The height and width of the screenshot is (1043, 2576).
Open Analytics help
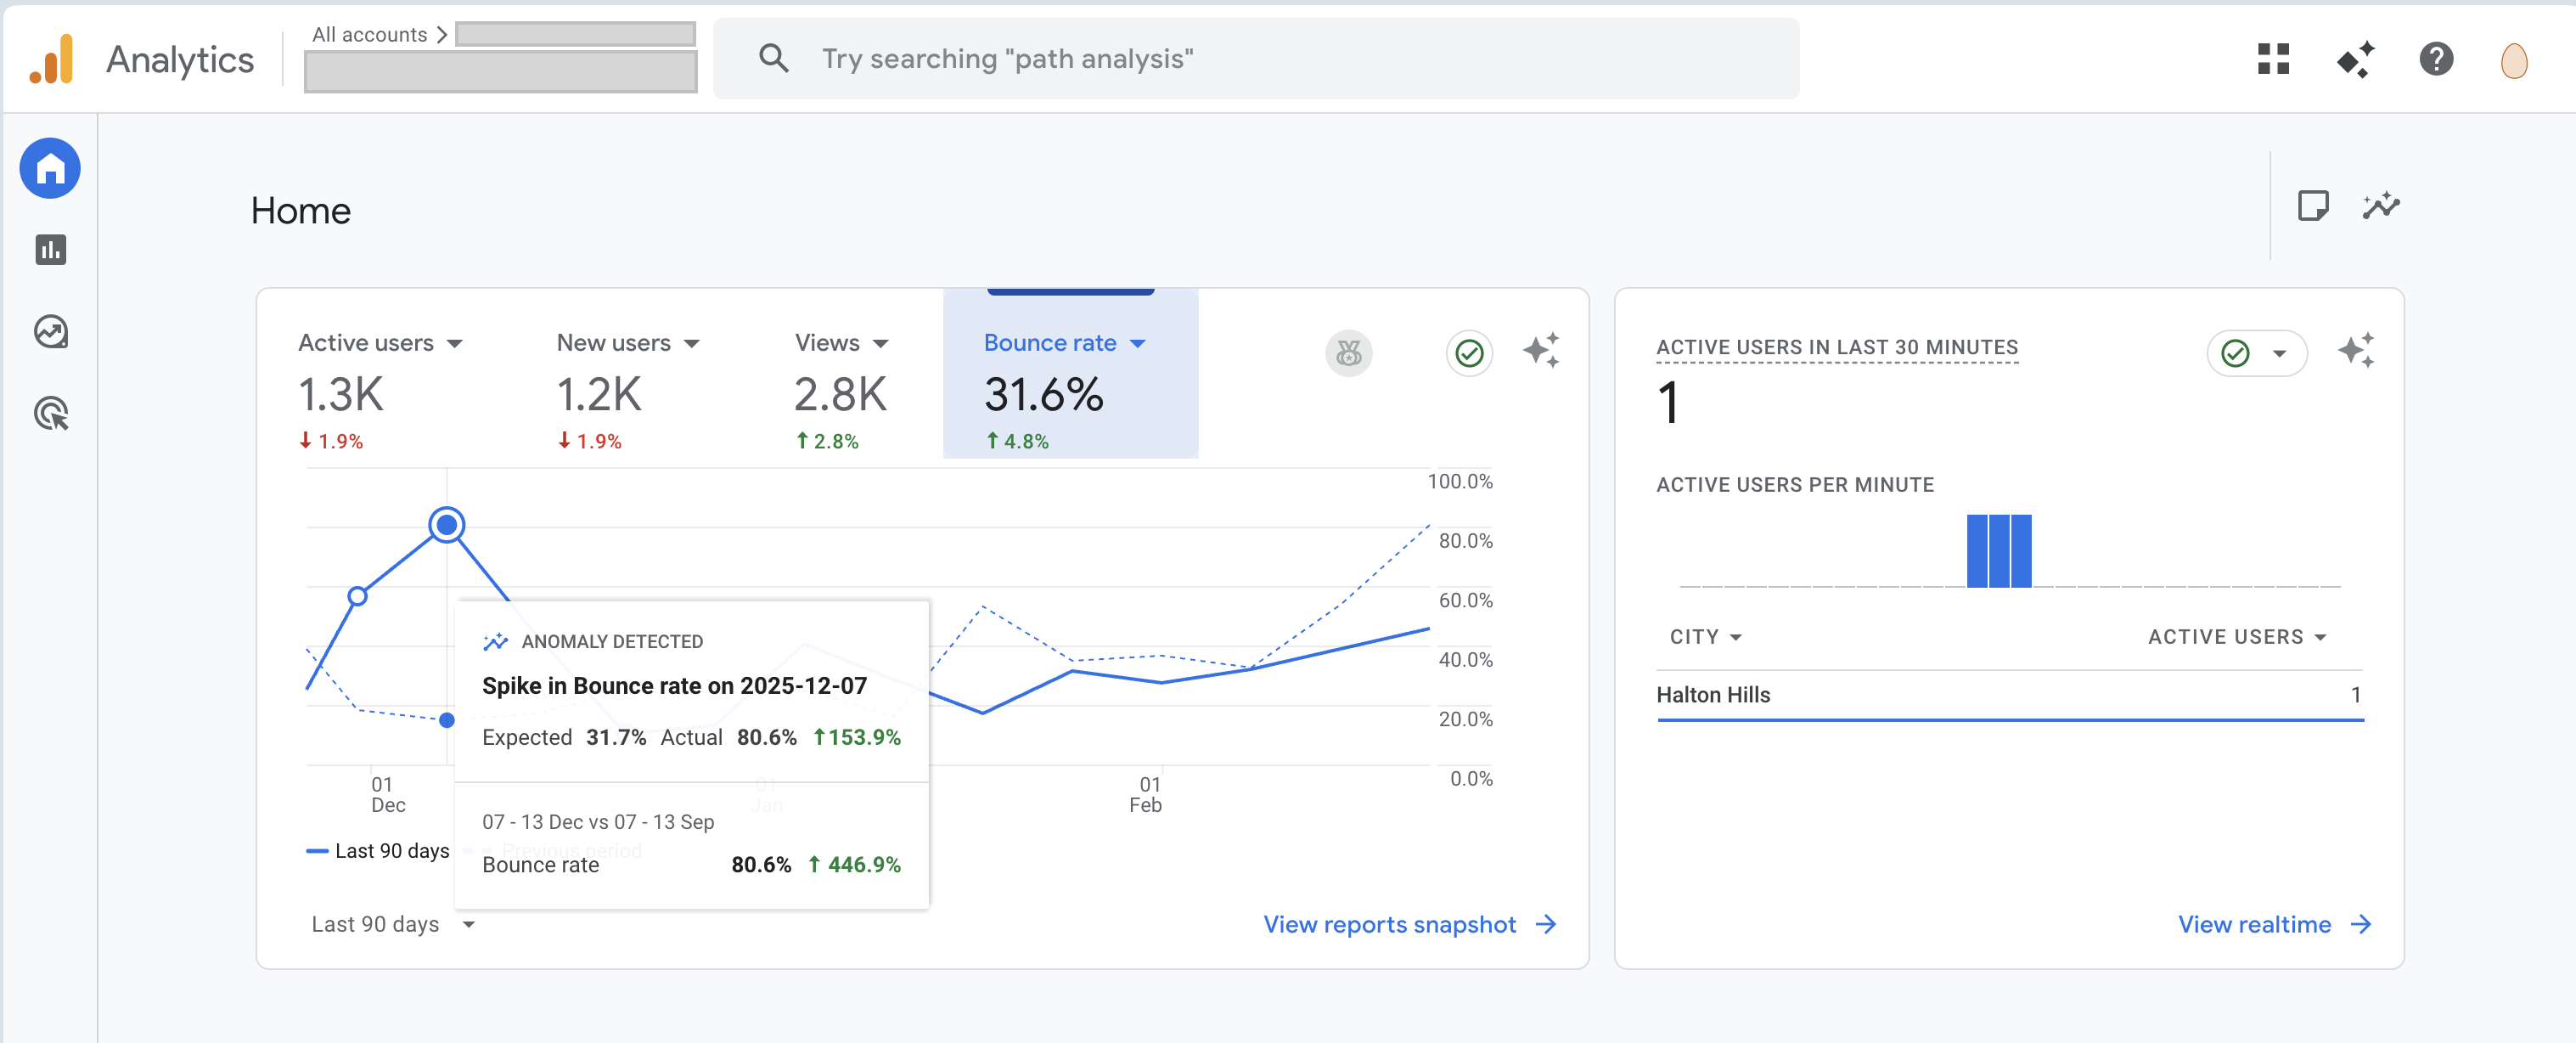2436,60
